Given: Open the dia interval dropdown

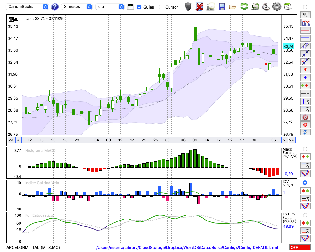Looking at the screenshot, I should point(110,7).
